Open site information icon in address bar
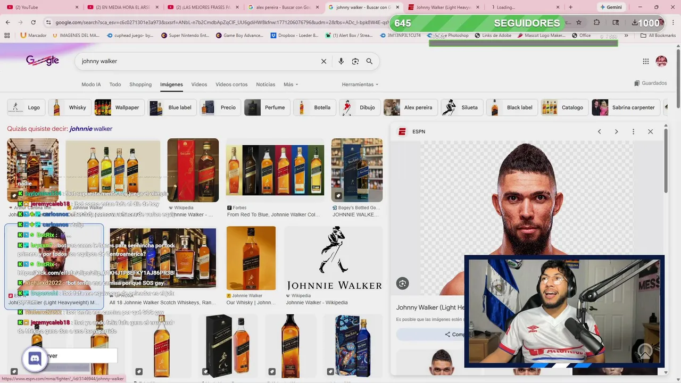Image resolution: width=681 pixels, height=383 pixels. tap(48, 22)
